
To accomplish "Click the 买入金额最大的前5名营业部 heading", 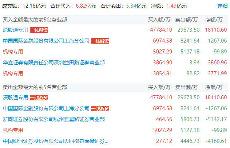I will click(35, 20).
